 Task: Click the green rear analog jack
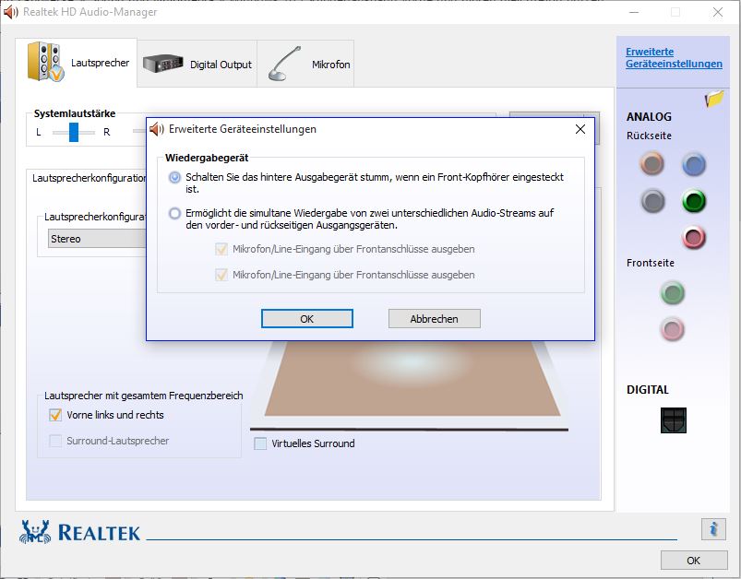point(694,202)
